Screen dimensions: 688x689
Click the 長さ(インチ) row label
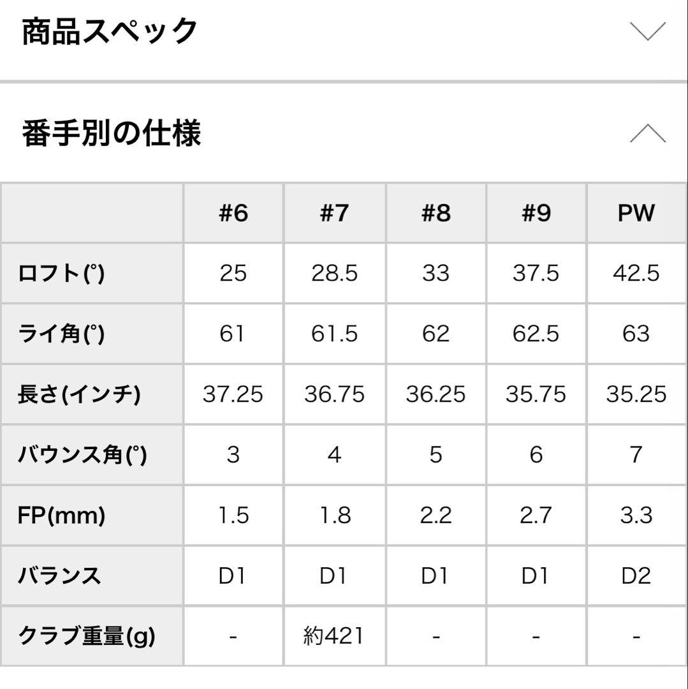click(x=79, y=395)
